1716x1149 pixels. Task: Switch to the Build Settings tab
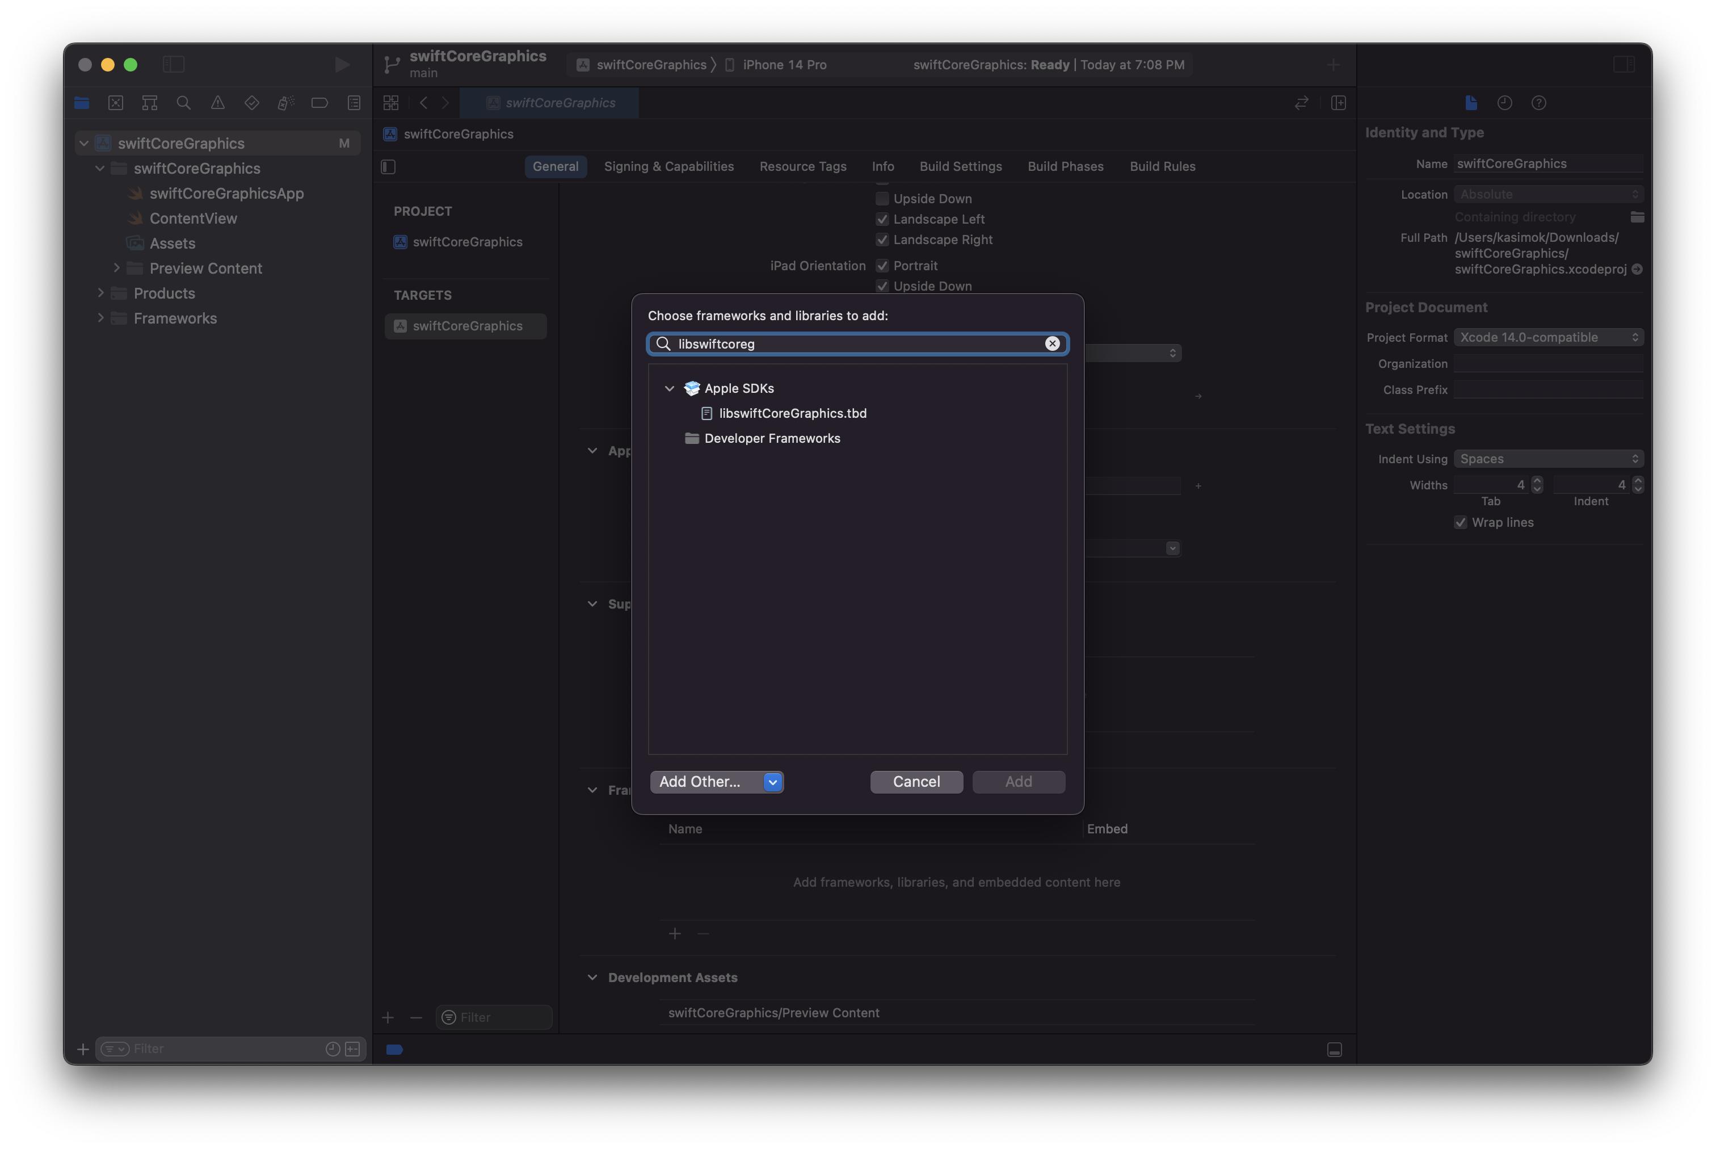pos(960,166)
